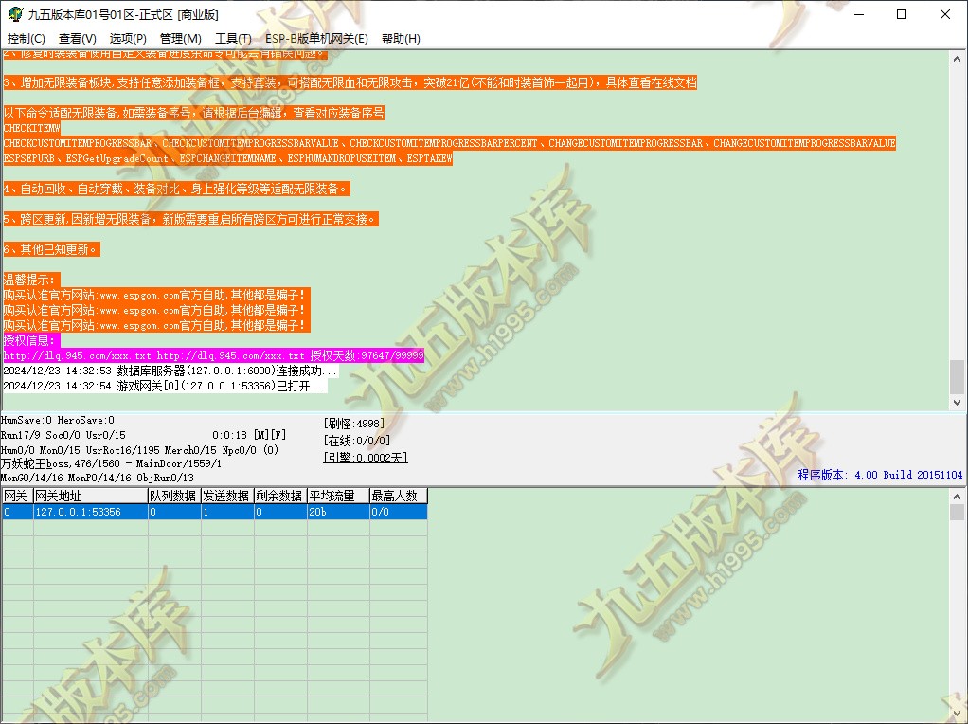Click the ESPSEPURB command line
The width and height of the screenshot is (968, 724).
click(228, 158)
